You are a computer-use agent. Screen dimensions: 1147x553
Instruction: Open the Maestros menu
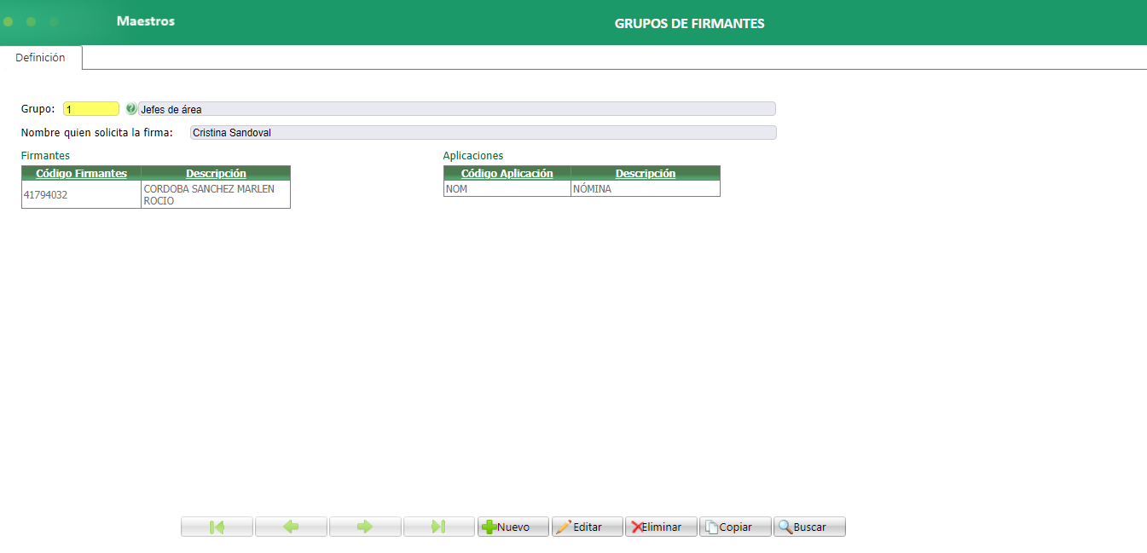pos(146,20)
